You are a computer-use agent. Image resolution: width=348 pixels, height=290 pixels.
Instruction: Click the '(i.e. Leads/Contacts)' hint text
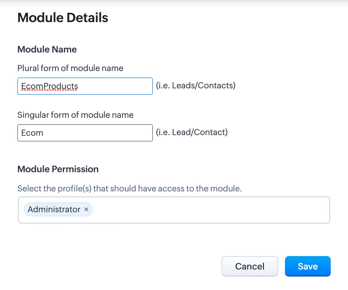point(195,85)
